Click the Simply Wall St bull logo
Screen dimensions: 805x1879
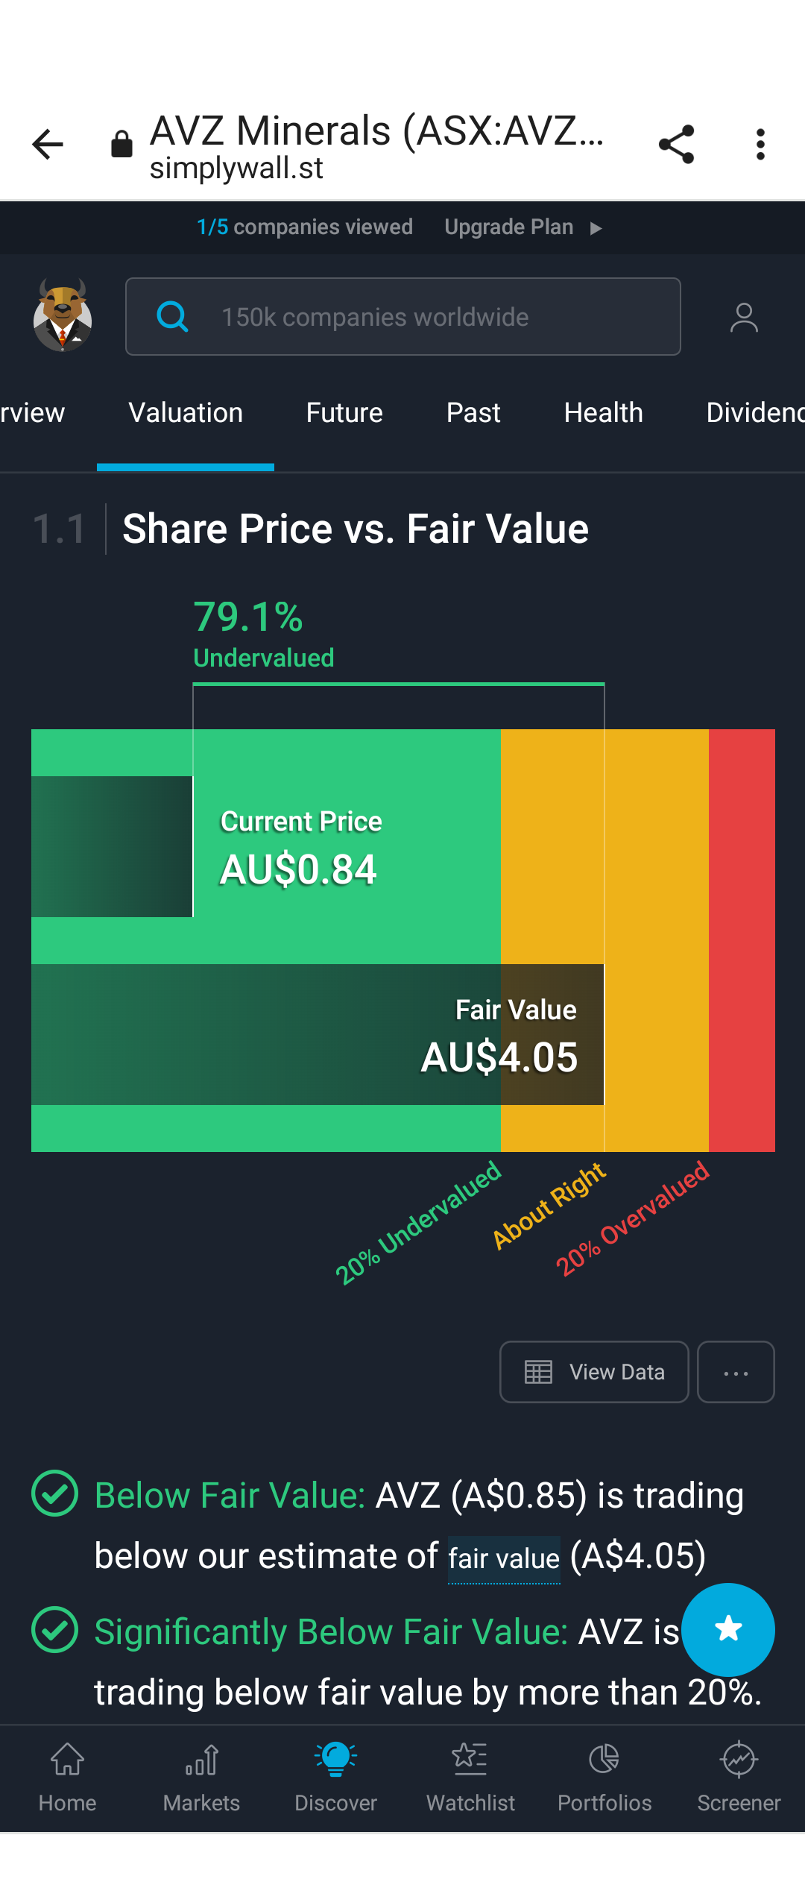63,316
